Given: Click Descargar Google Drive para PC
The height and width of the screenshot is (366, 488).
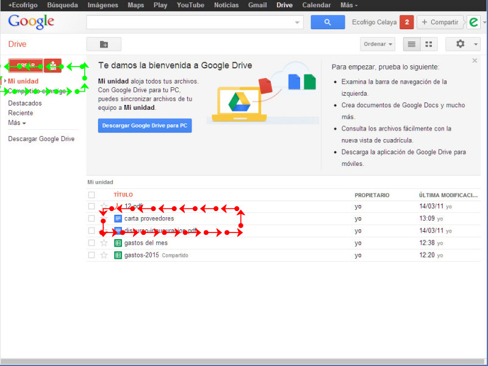Looking at the screenshot, I should pyautogui.click(x=145, y=126).
